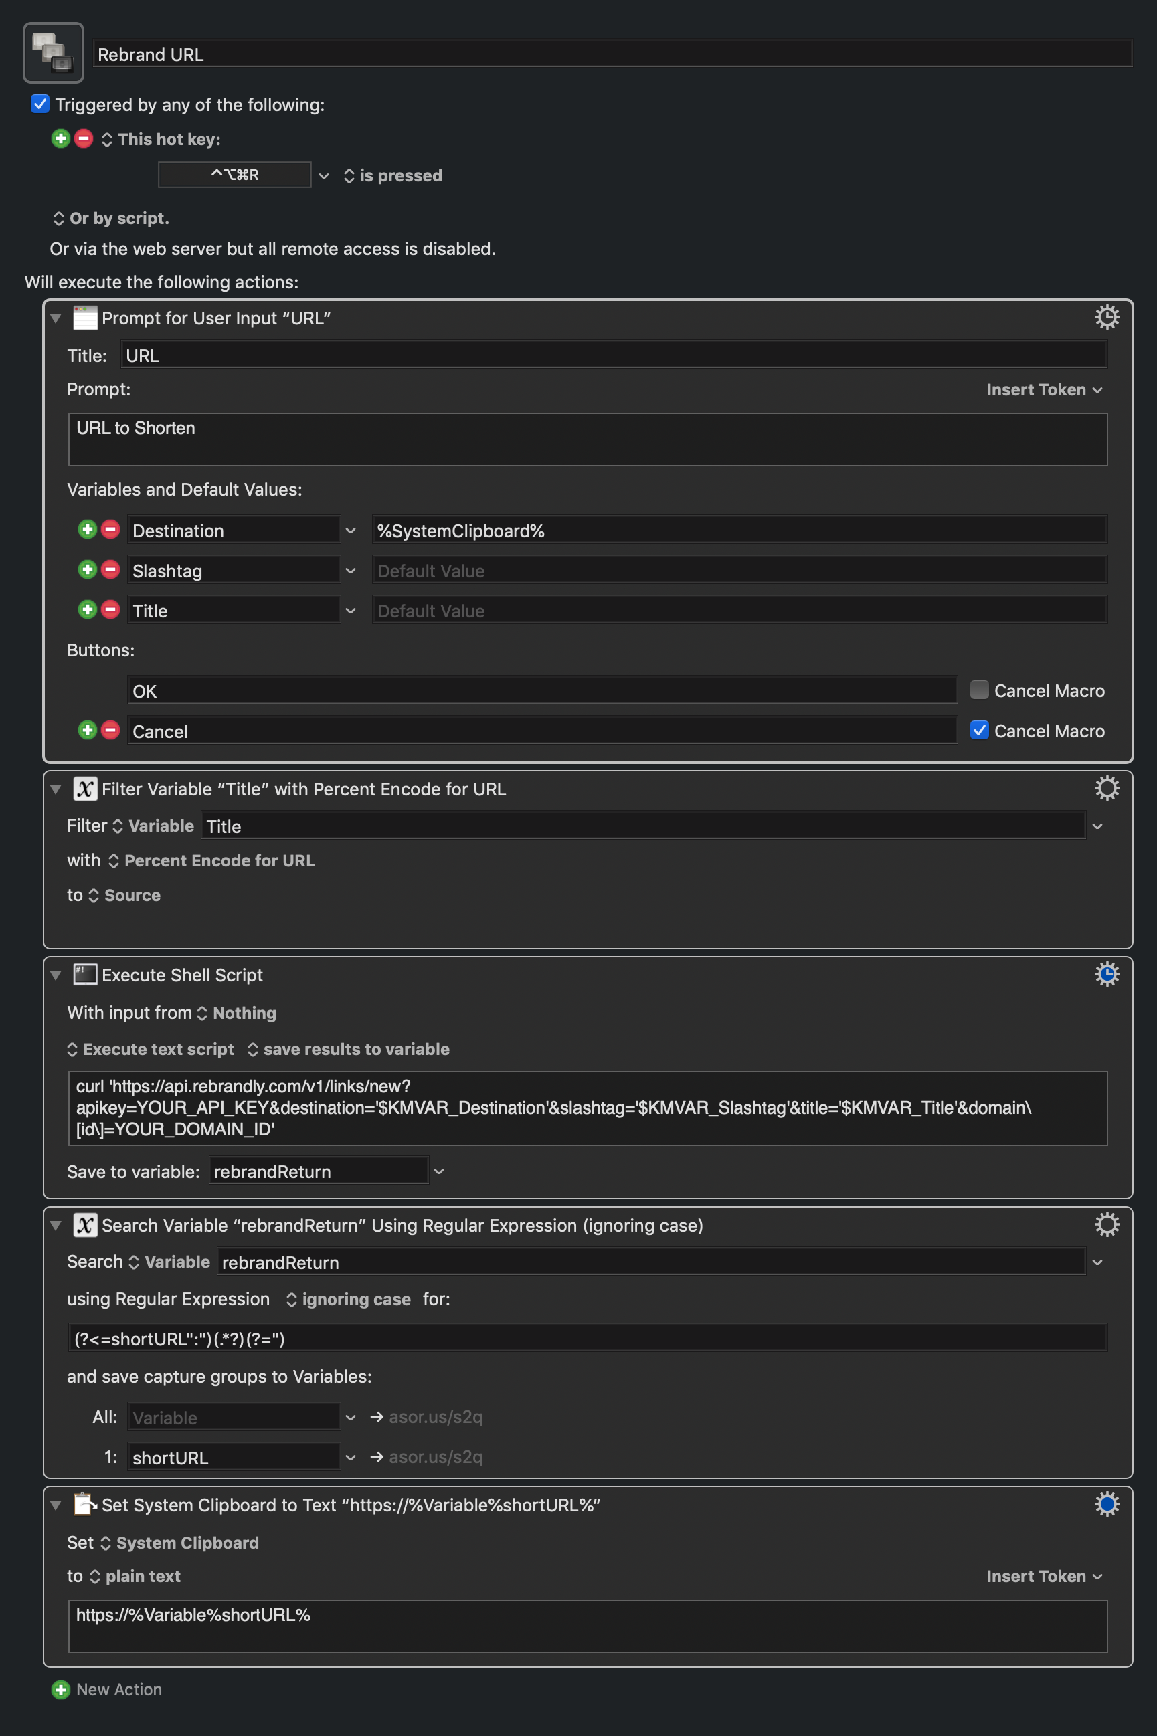The height and width of the screenshot is (1736, 1157).
Task: Toggle Triggered by any of the following
Action: (x=40, y=104)
